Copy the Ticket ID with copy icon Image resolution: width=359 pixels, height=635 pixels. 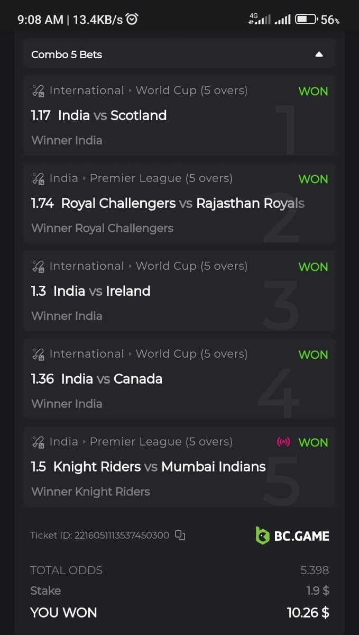click(x=180, y=536)
